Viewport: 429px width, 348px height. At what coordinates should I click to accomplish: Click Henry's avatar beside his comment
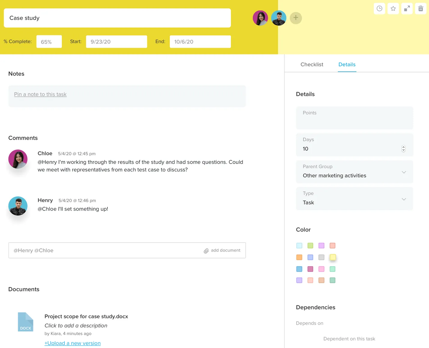(x=18, y=206)
